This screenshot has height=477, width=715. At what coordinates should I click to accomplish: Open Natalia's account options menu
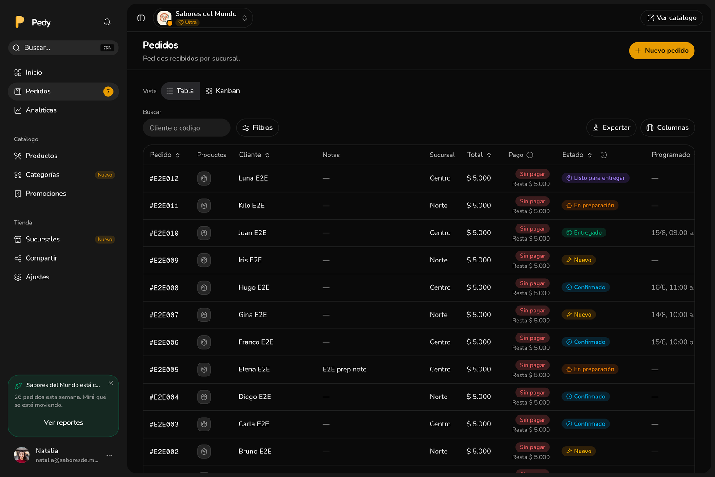pyautogui.click(x=109, y=455)
